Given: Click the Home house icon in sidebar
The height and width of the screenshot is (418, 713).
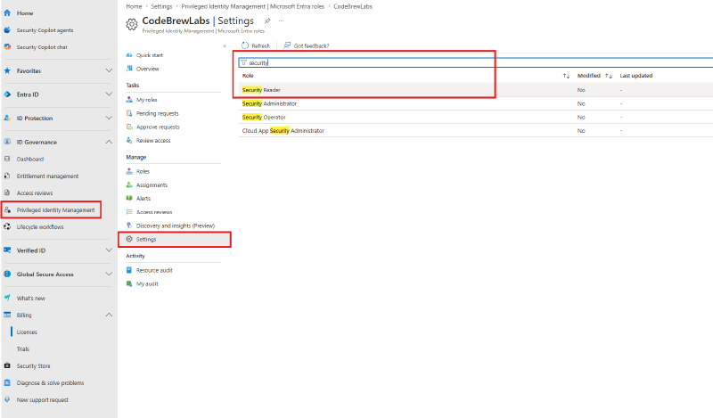Looking at the screenshot, I should (x=7, y=12).
